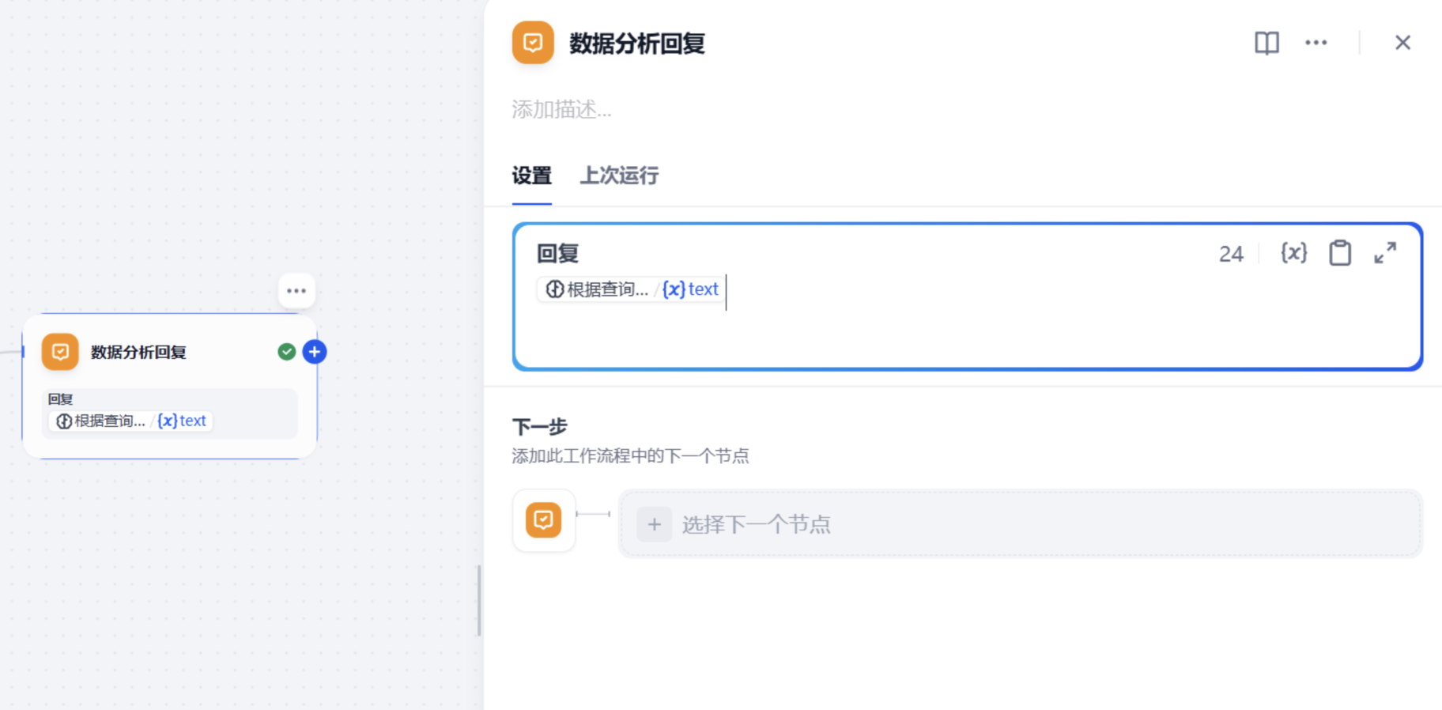The height and width of the screenshot is (710, 1442).
Task: Click the orange answer node icon in panel header
Action: click(533, 43)
